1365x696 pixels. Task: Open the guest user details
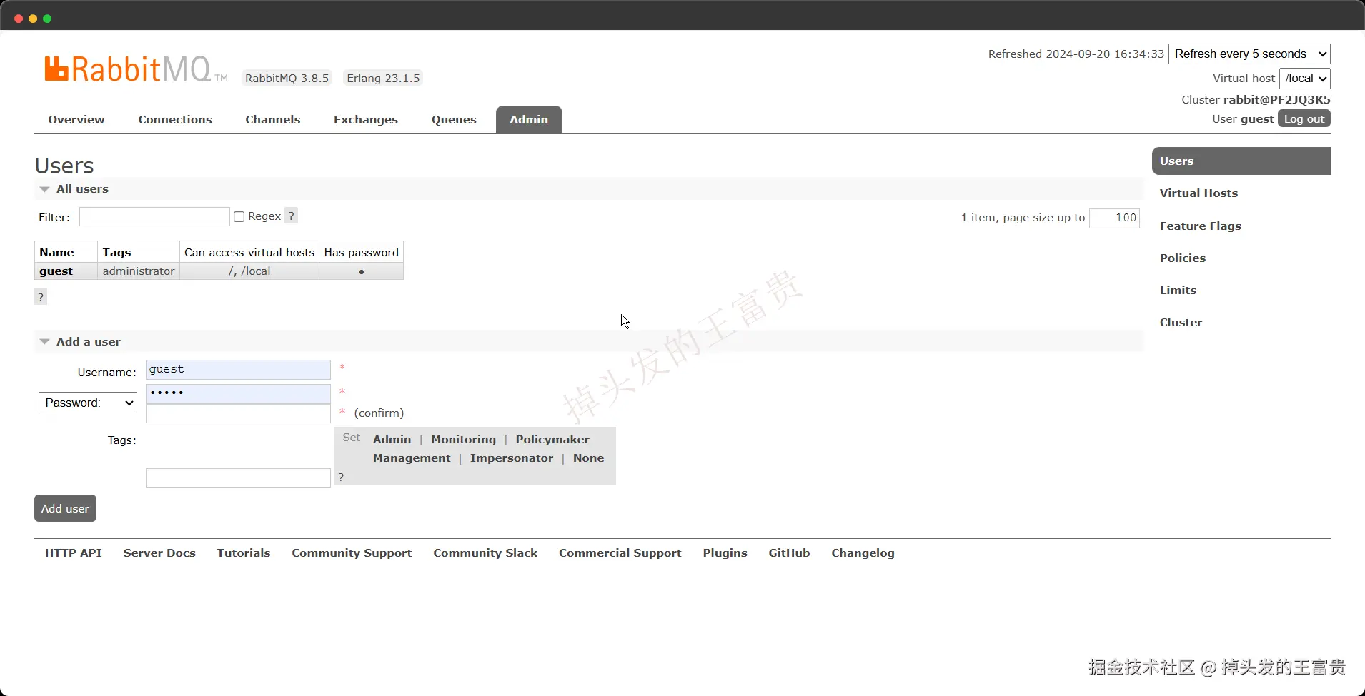point(56,271)
